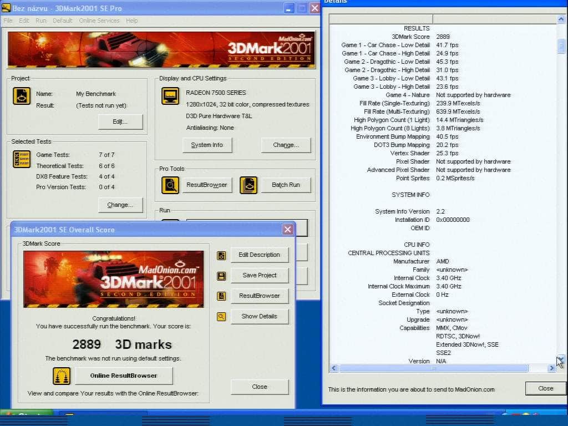
Task: Click the Edit Description button
Action: pyautogui.click(x=260, y=255)
